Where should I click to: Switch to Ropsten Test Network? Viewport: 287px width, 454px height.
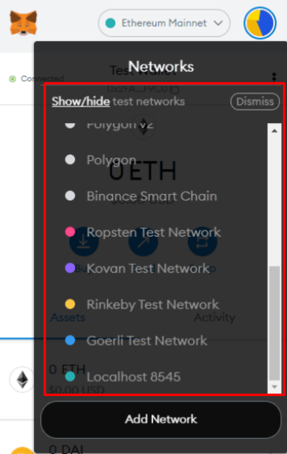click(x=154, y=232)
